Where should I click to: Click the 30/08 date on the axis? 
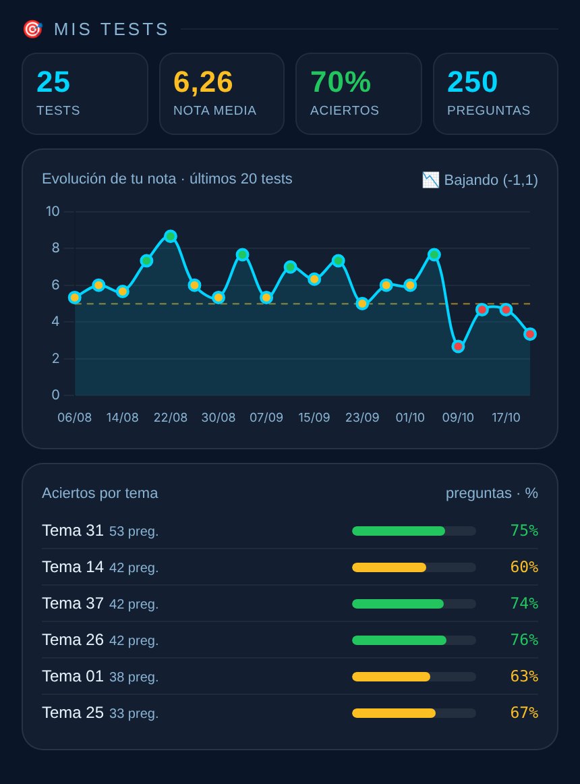point(219,418)
